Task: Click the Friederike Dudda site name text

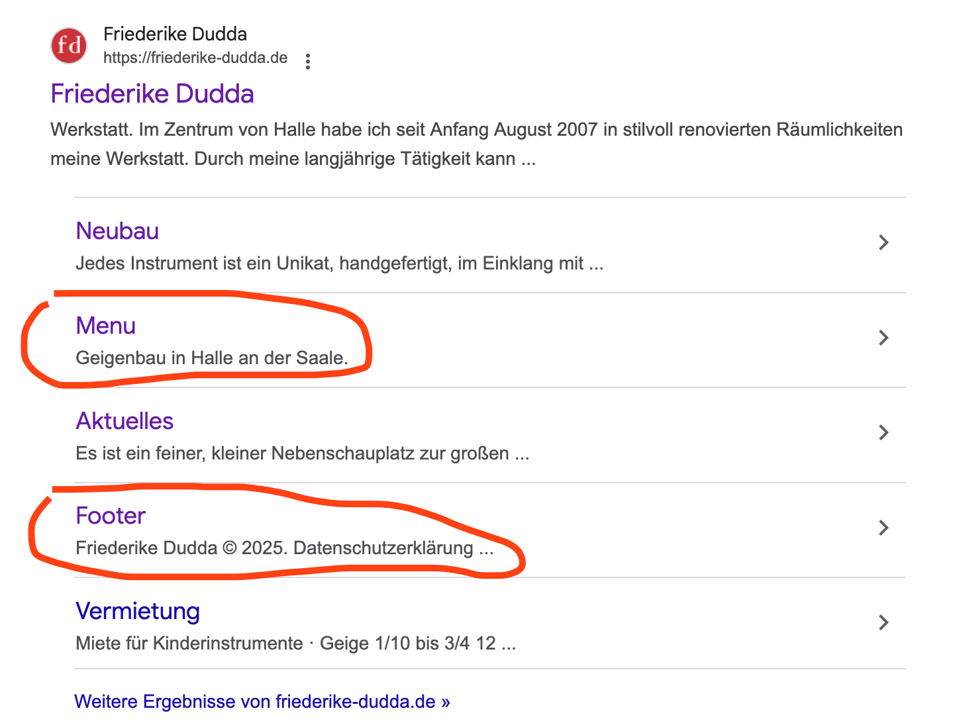Action: 175,34
